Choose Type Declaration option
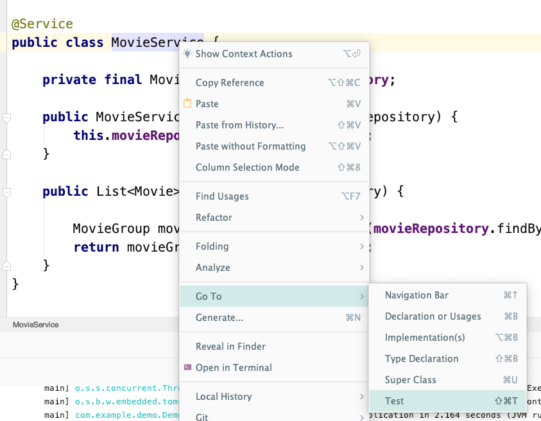The width and height of the screenshot is (541, 421). (x=448, y=359)
